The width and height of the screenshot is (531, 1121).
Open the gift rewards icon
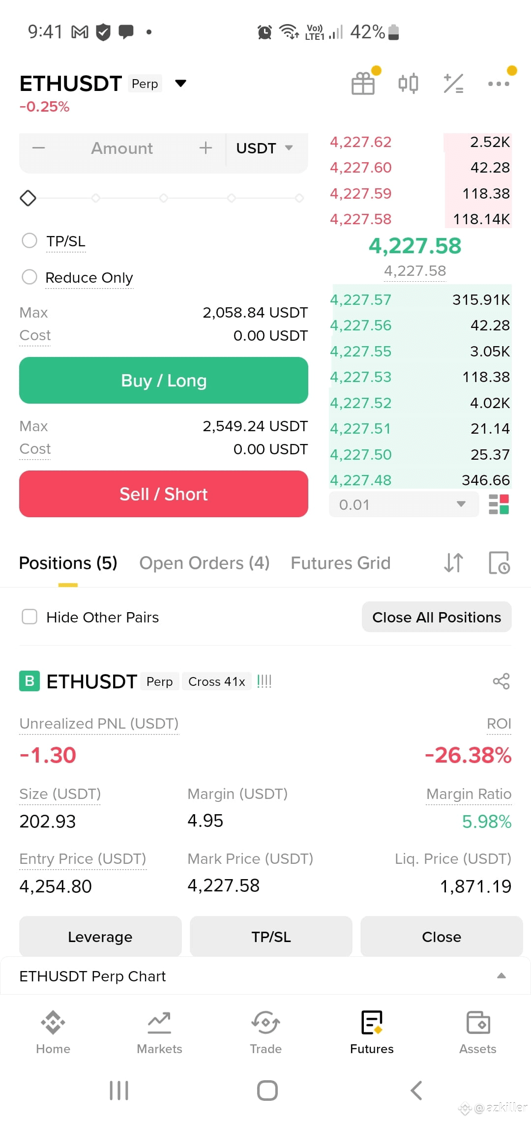tap(363, 84)
